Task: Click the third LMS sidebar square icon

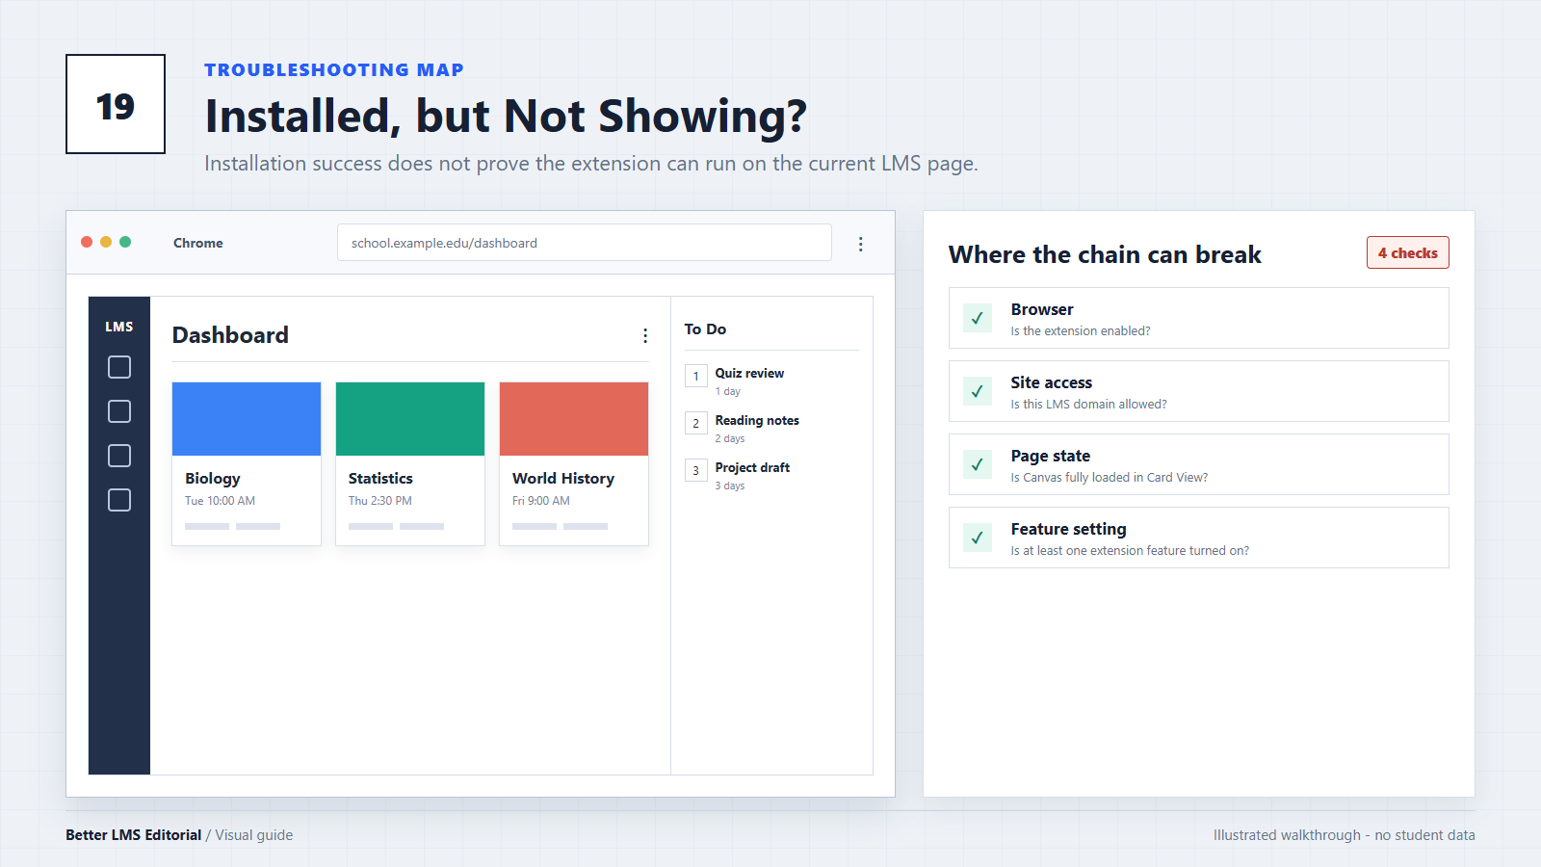Action: 119,456
